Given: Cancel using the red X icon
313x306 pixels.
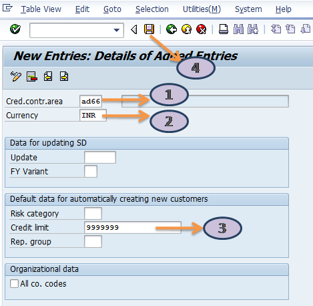Looking at the screenshot, I should click(202, 29).
